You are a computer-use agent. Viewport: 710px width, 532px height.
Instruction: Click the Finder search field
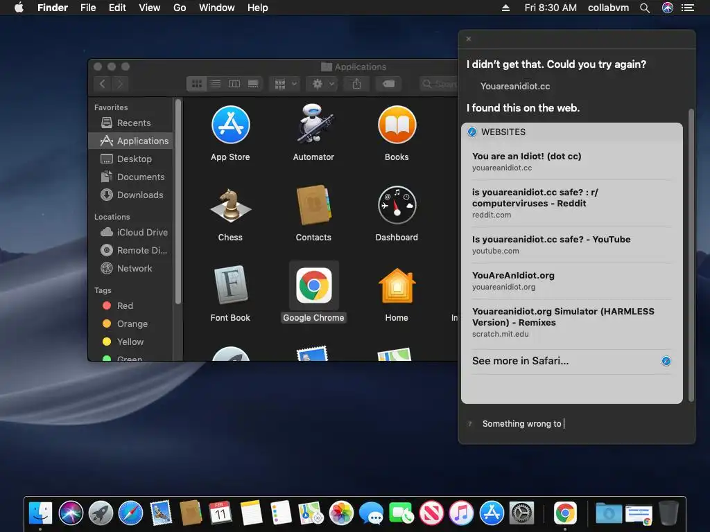tap(439, 84)
